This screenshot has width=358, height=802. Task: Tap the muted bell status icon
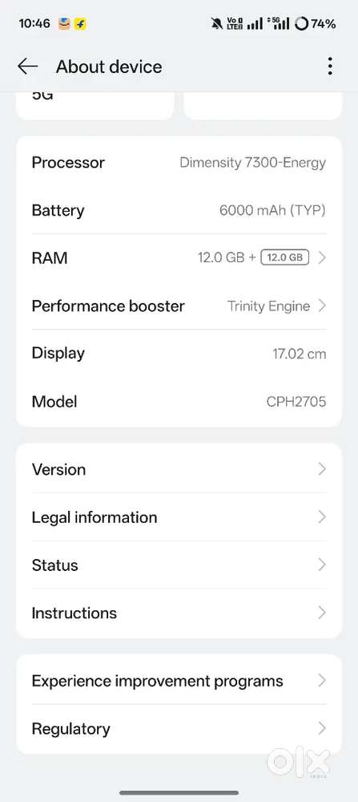click(x=216, y=23)
